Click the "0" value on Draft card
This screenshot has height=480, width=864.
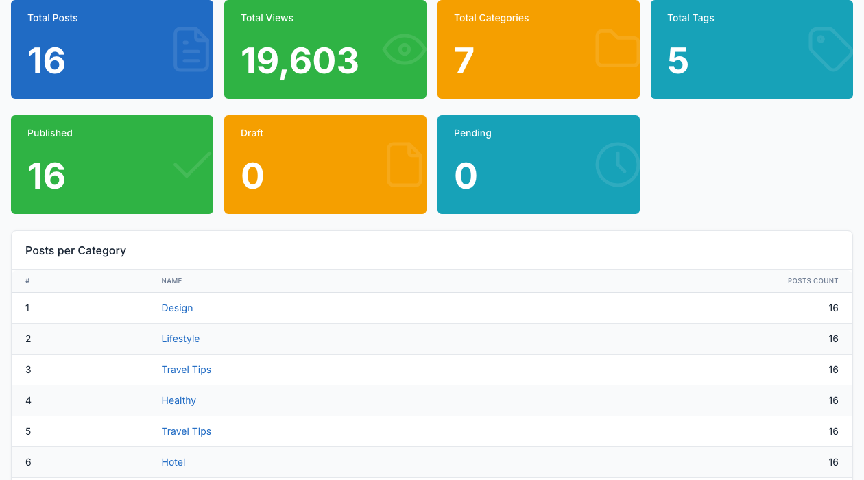[x=252, y=176]
